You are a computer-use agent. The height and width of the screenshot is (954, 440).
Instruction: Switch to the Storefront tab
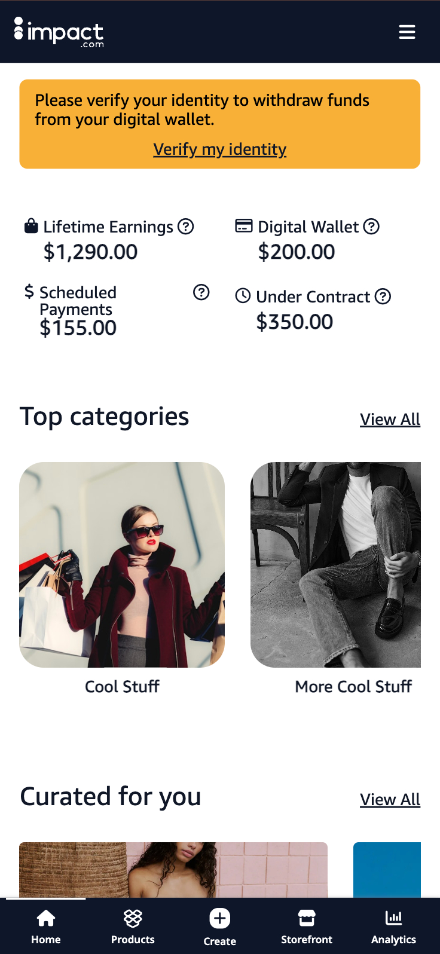click(307, 926)
